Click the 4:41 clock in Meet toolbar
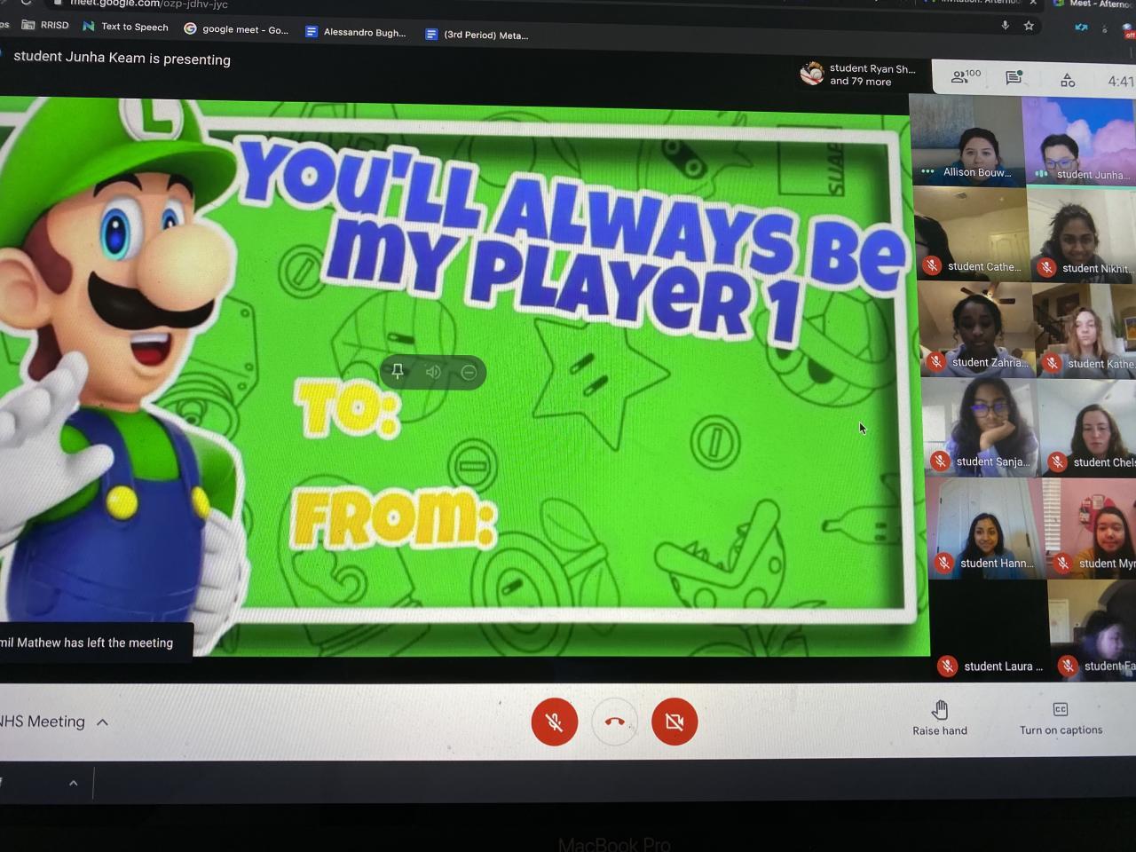The image size is (1136, 852). coord(1120,82)
